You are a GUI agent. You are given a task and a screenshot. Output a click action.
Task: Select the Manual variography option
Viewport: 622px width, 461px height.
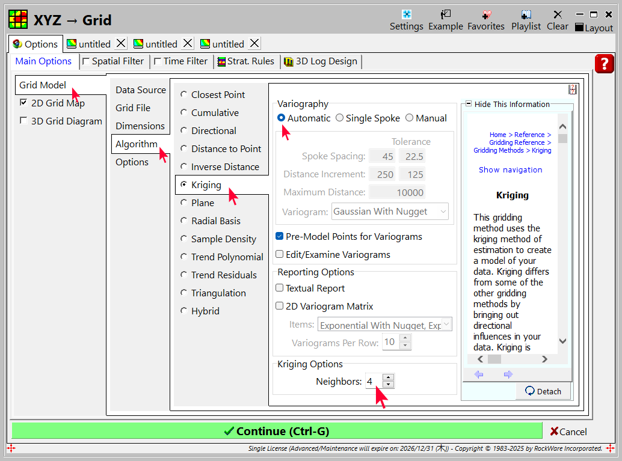click(410, 118)
